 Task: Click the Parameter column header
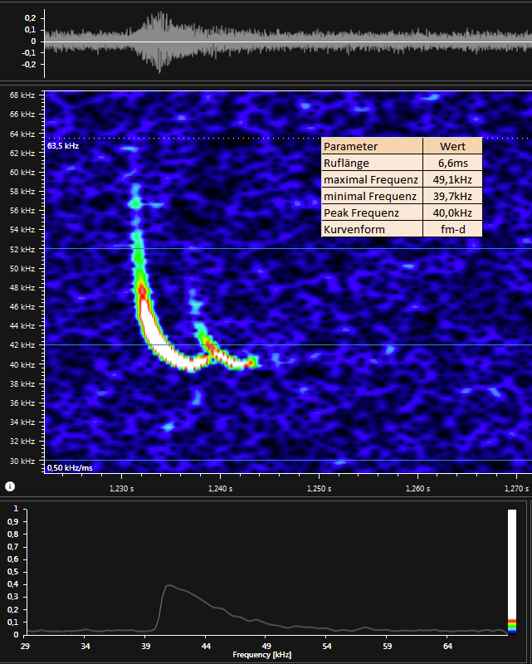click(372, 146)
